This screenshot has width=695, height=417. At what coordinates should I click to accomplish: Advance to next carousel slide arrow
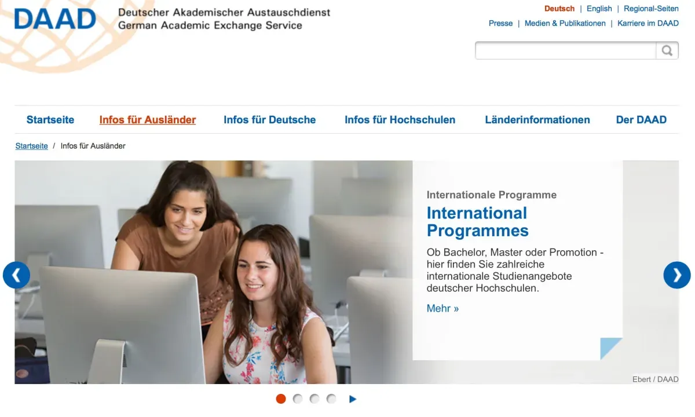pyautogui.click(x=676, y=275)
